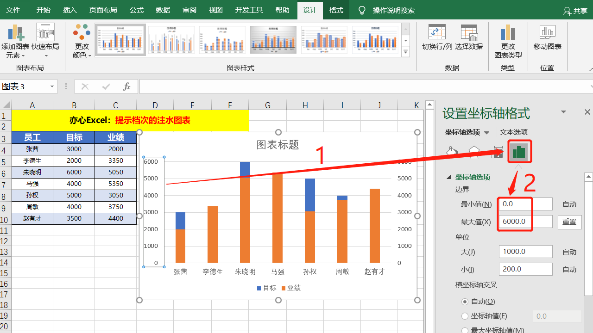Select cell containing 朱晓明 in the table
Viewport: 593px width, 333px height.
point(32,172)
